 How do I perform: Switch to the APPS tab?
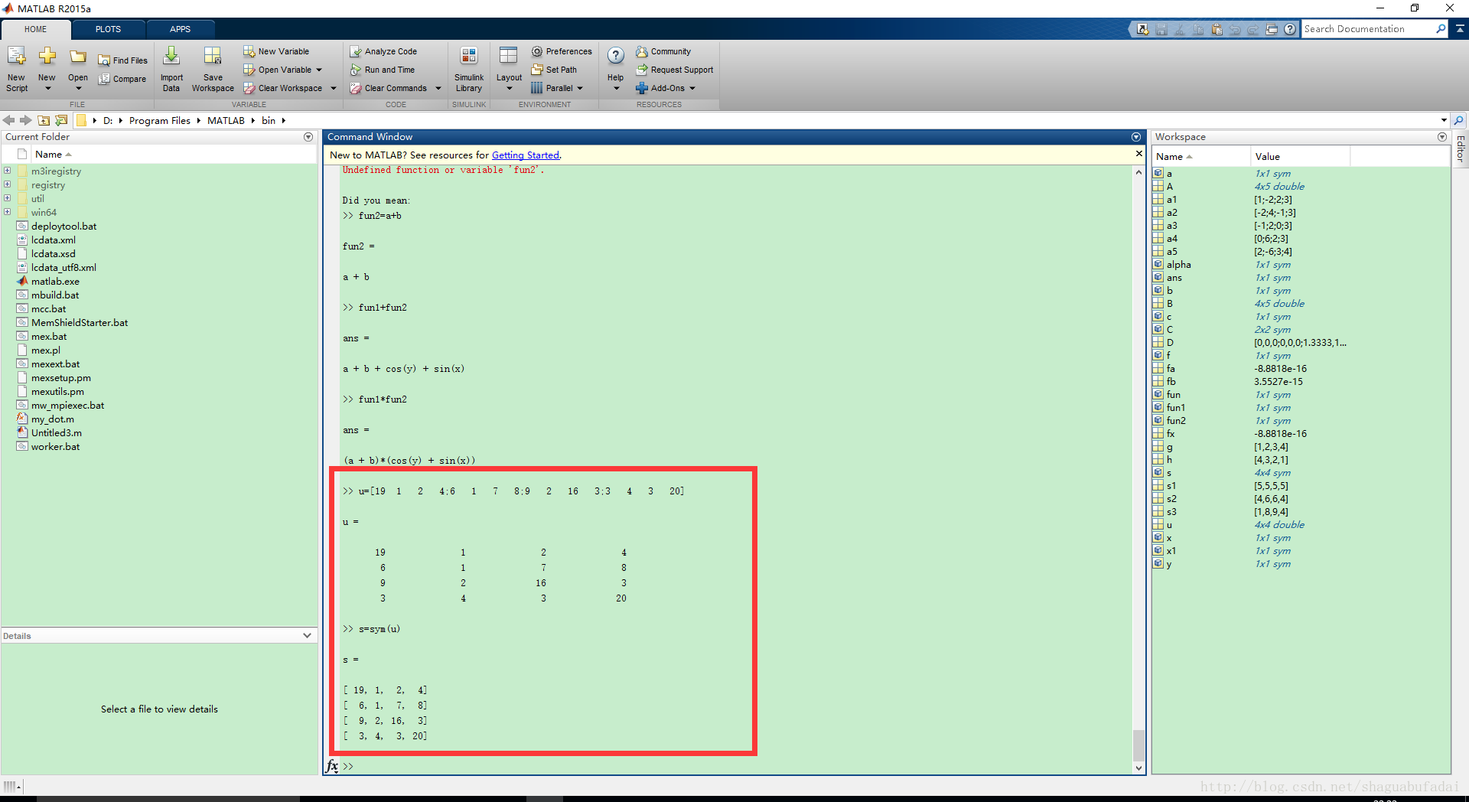tap(181, 29)
